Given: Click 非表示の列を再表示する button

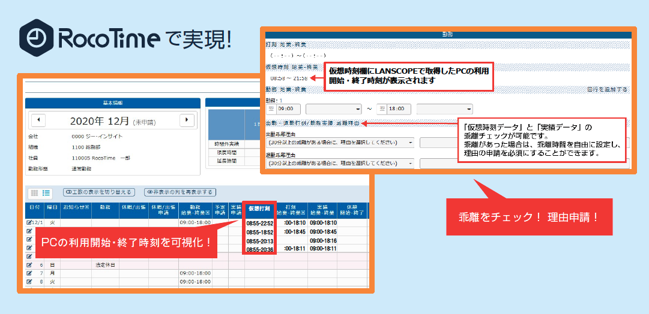Looking at the screenshot, I should click(180, 192).
